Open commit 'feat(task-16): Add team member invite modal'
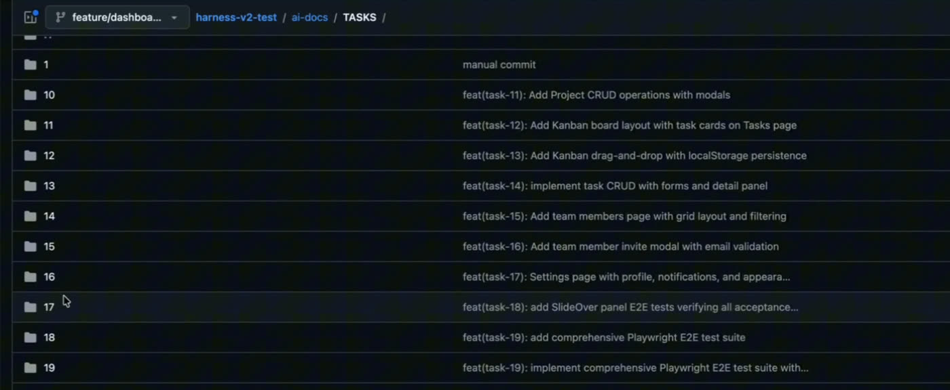The image size is (950, 390). coord(620,246)
